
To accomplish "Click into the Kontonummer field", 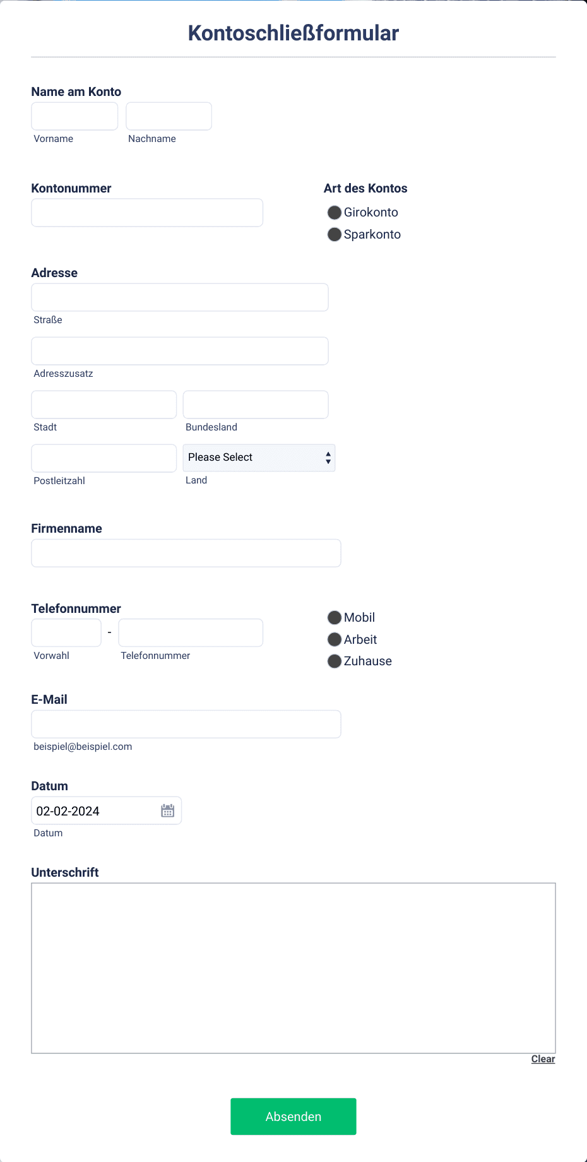I will 147,213.
